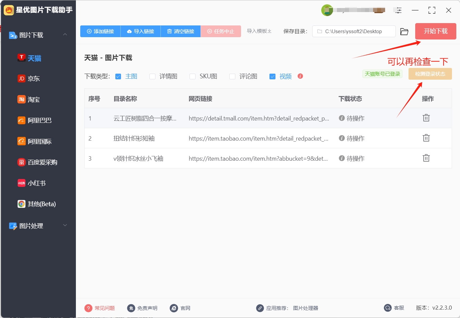This screenshot has height=318, width=460.
Task: Select 扭结针织衫短袖 directory name
Action: (134, 138)
